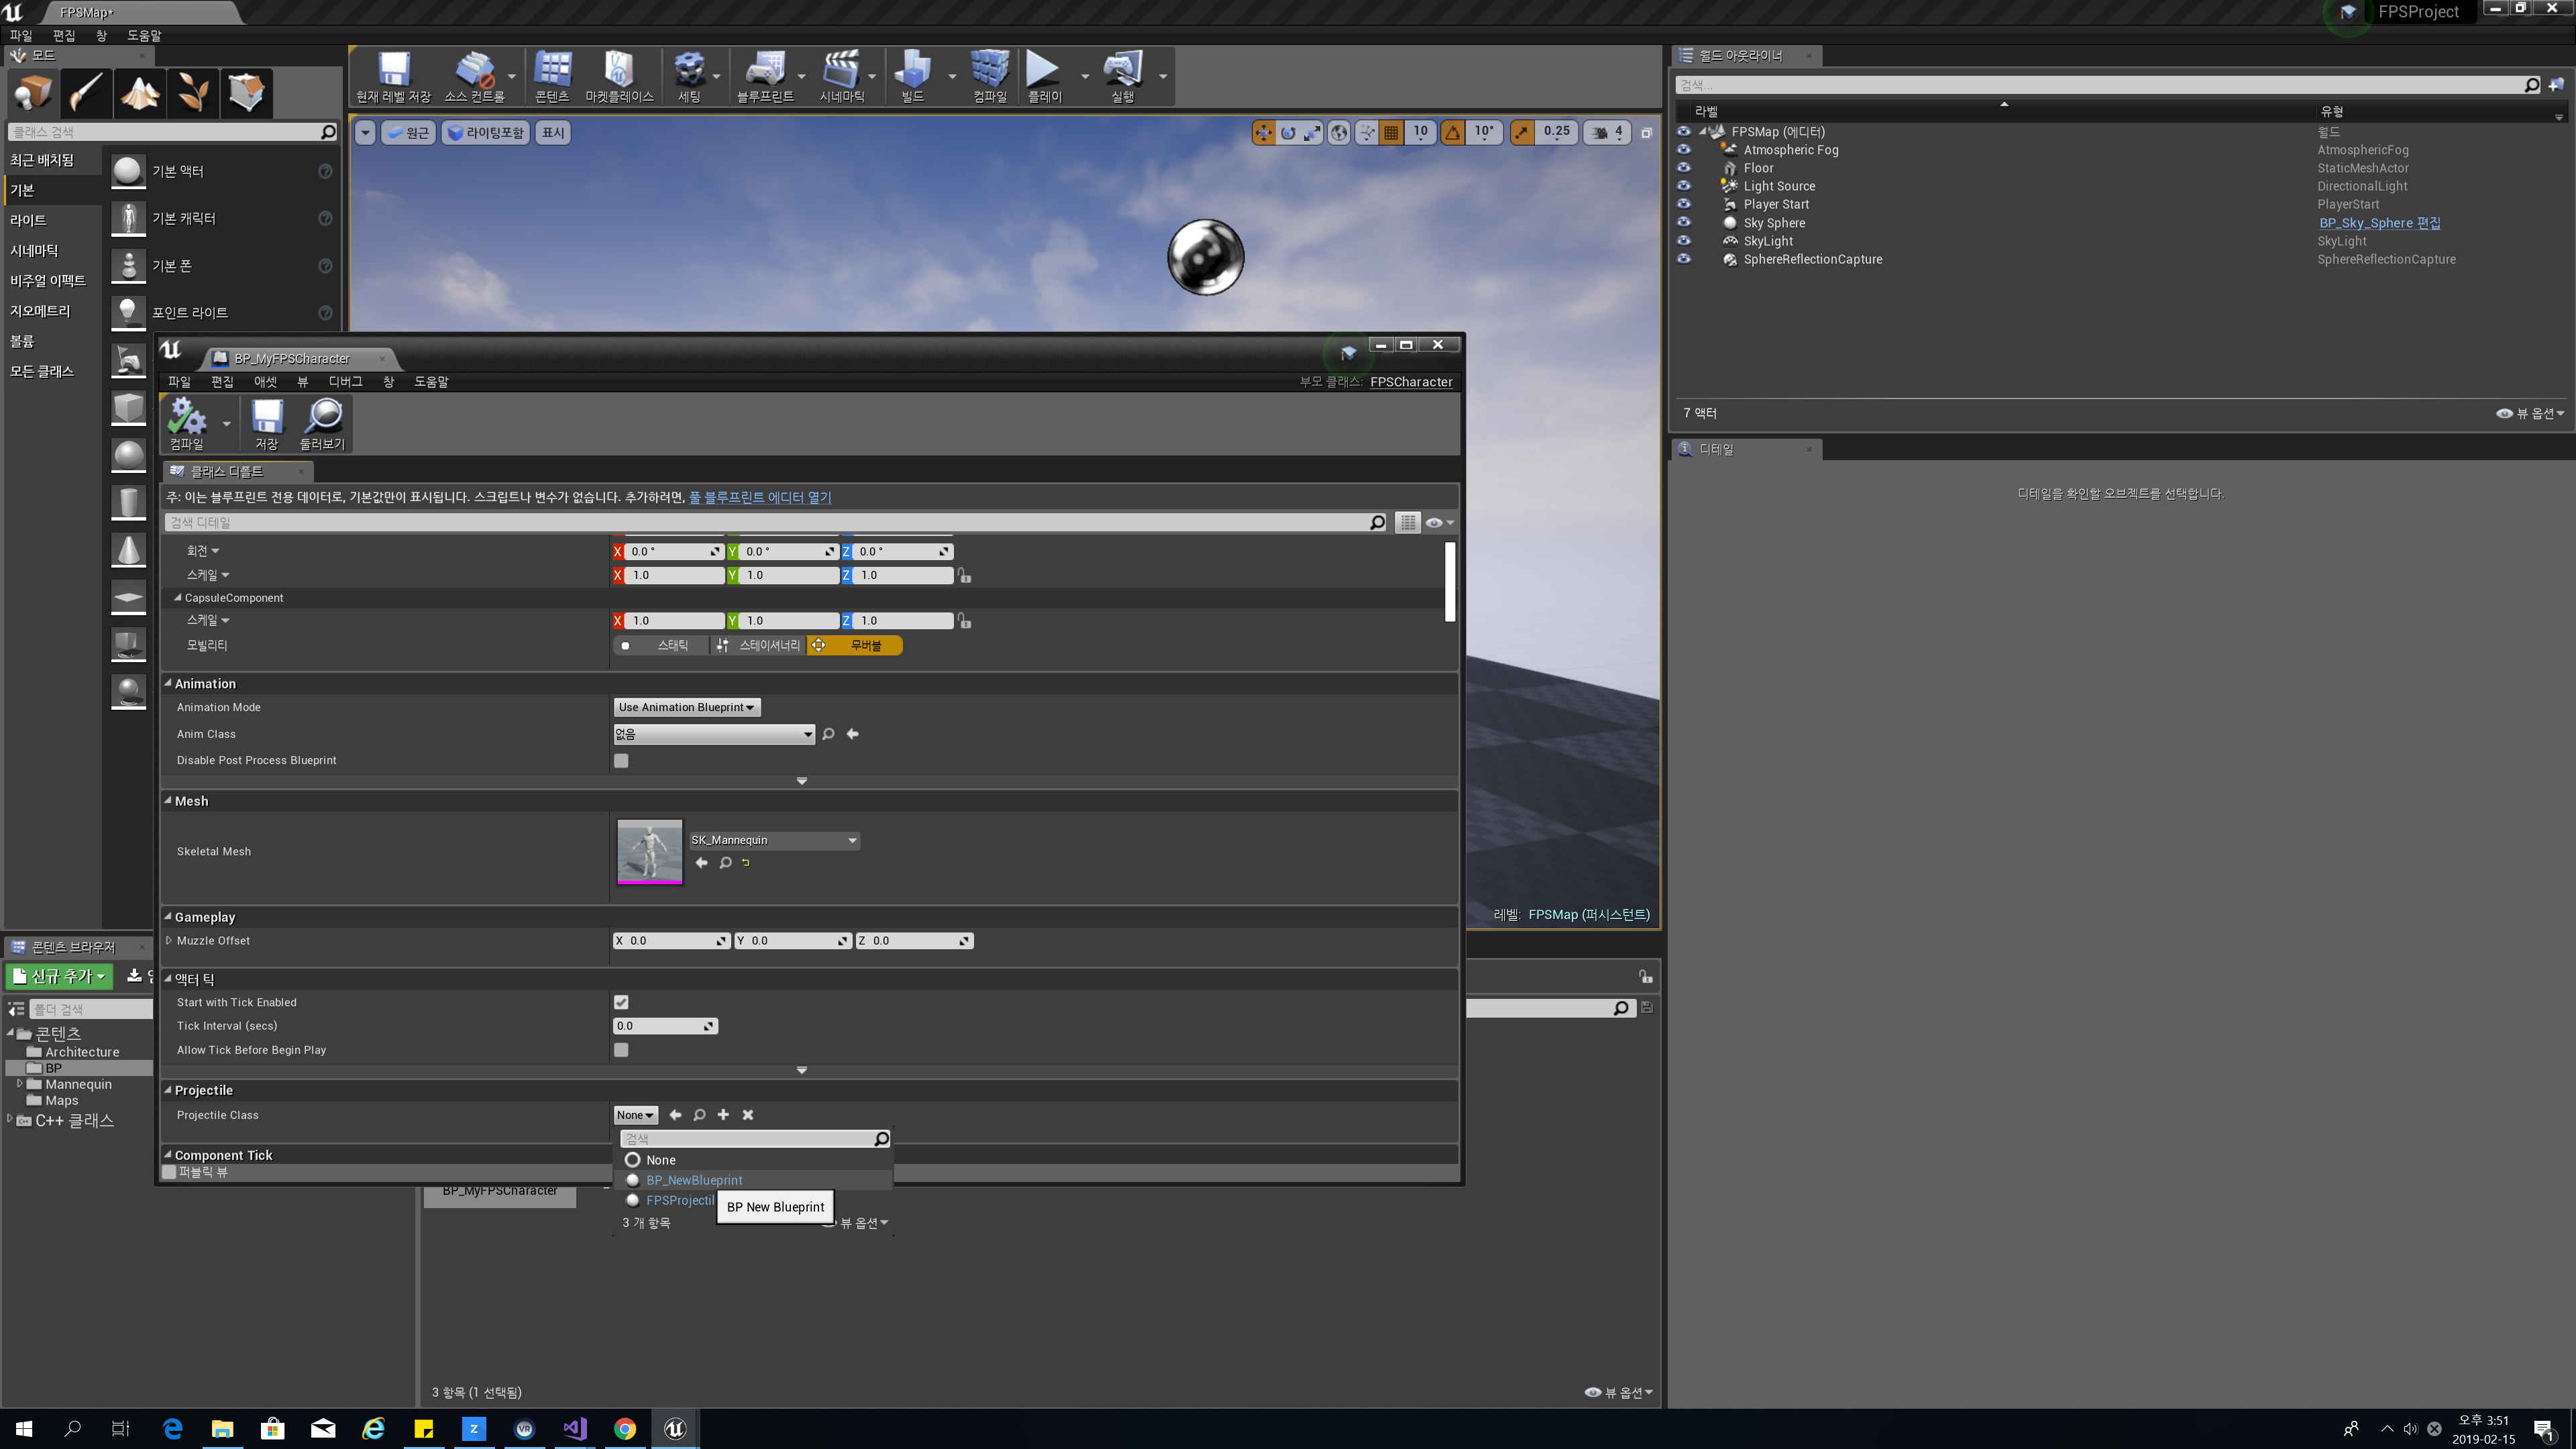
Task: Toggle visibility of Sky Sphere actor
Action: pyautogui.click(x=1684, y=222)
